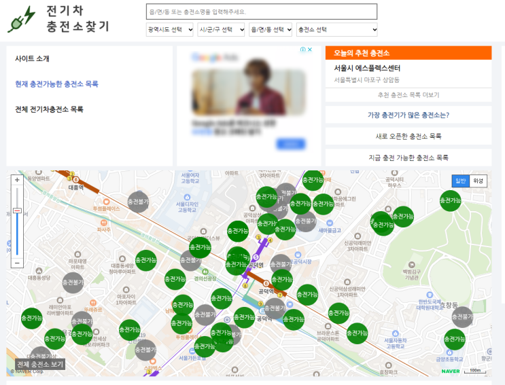Click the 전기차 충전소찾기 site title
The height and width of the screenshot is (385, 505).
click(78, 18)
